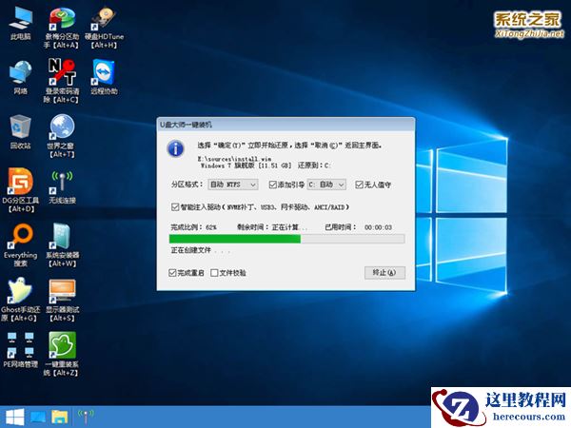Click the Windows 7 旗舰版 image info line
Viewport: 571px width, 428px height.
[266, 165]
